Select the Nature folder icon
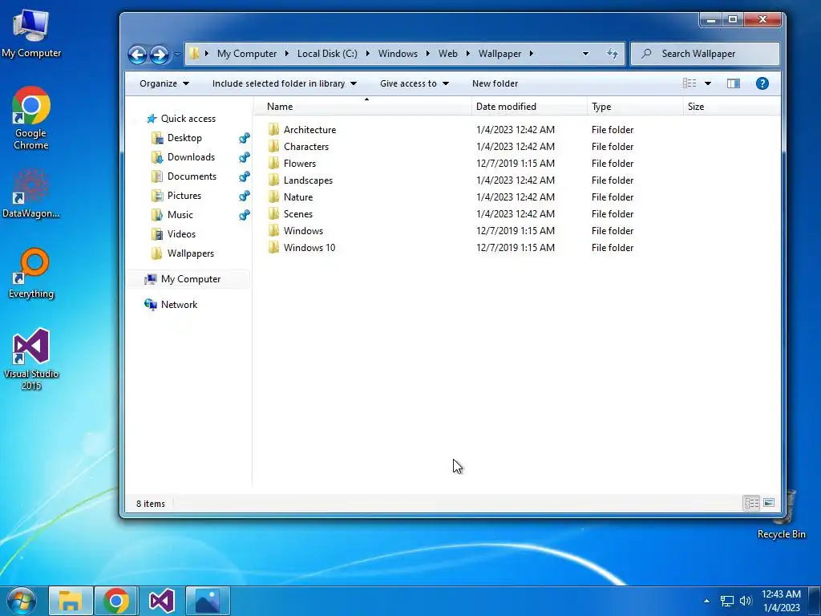The height and width of the screenshot is (616, 821). click(x=273, y=197)
